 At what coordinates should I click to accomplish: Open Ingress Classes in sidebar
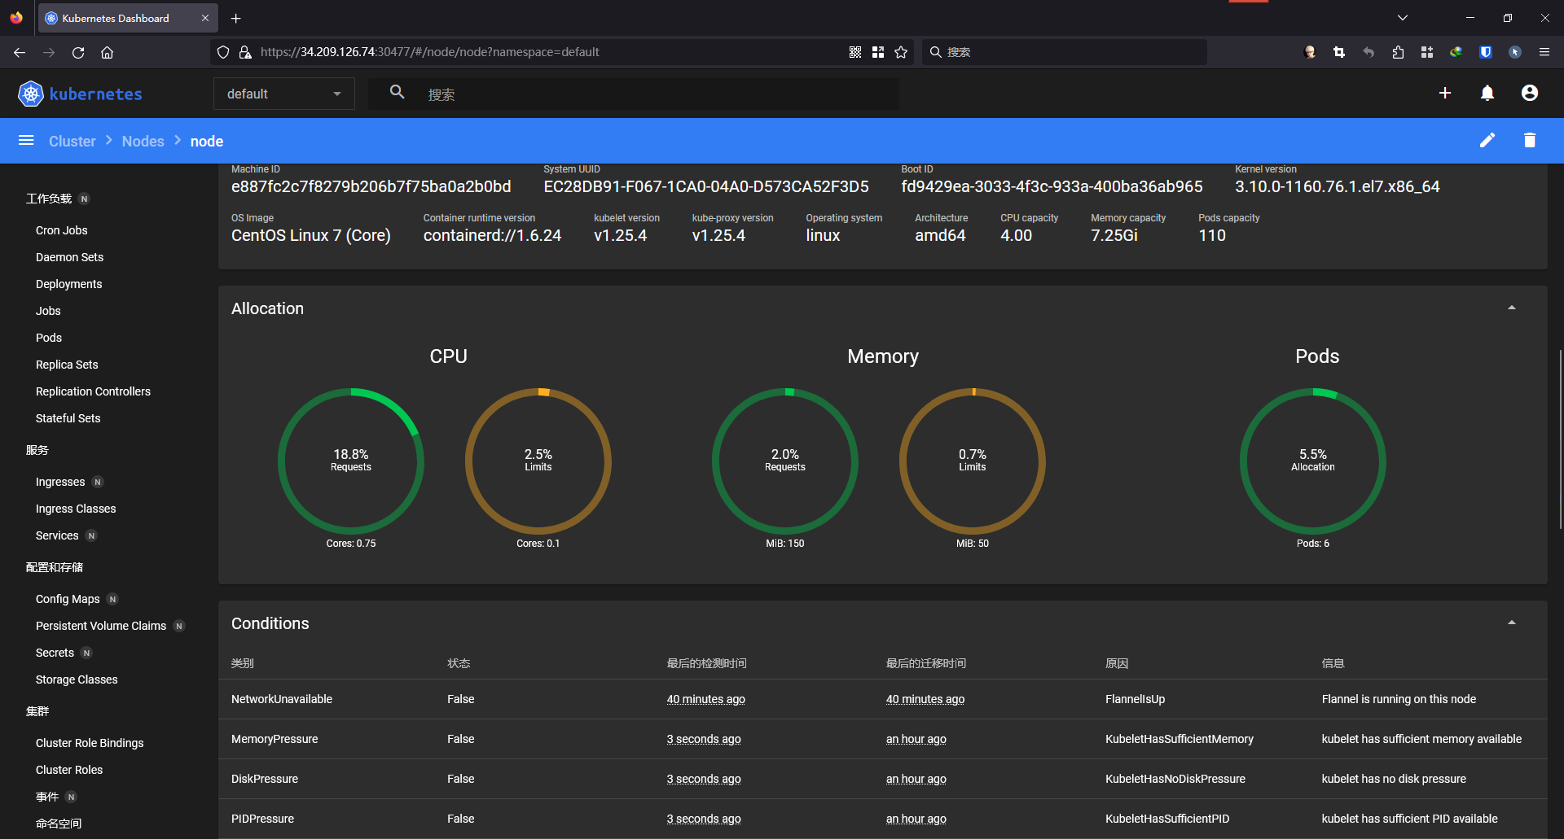point(76,509)
